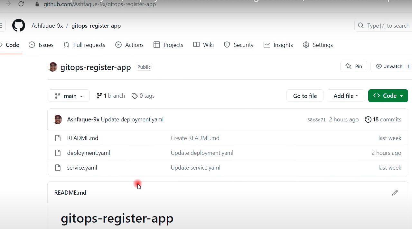This screenshot has width=412, height=229.
Task: Click the gitops-register-app README heading
Action: [x=117, y=218]
